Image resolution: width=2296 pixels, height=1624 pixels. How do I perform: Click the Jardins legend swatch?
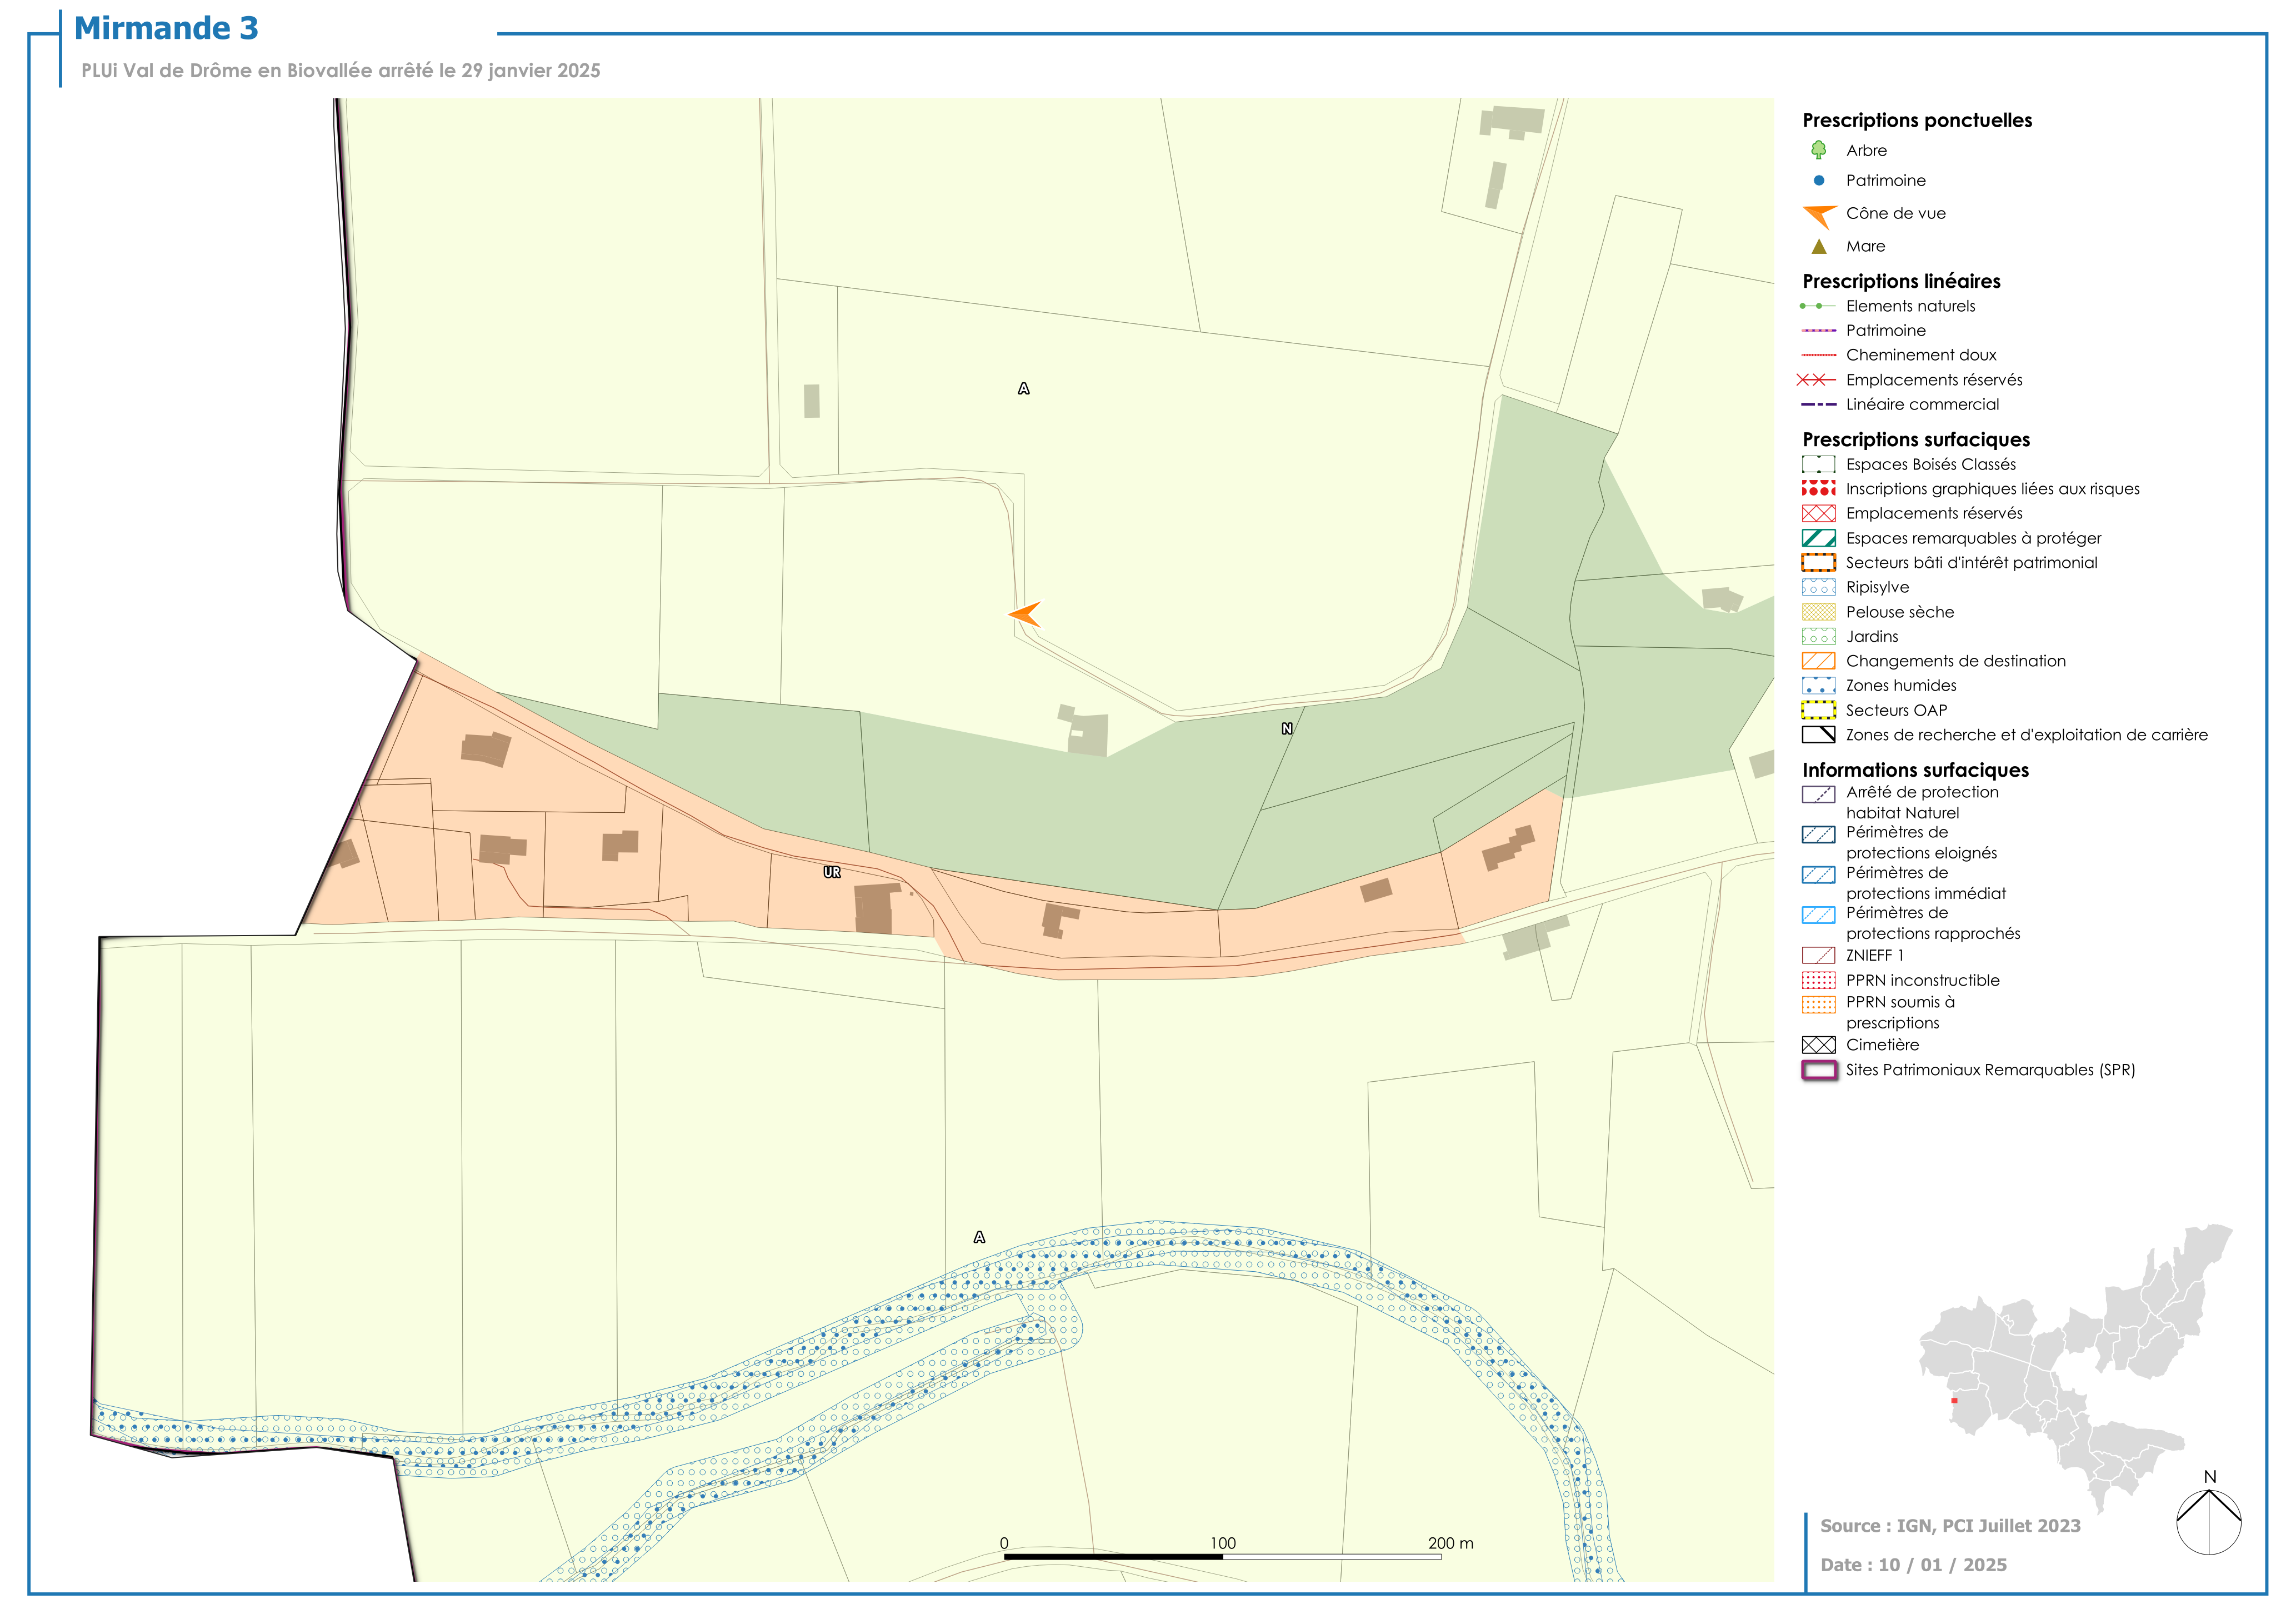point(1818,637)
